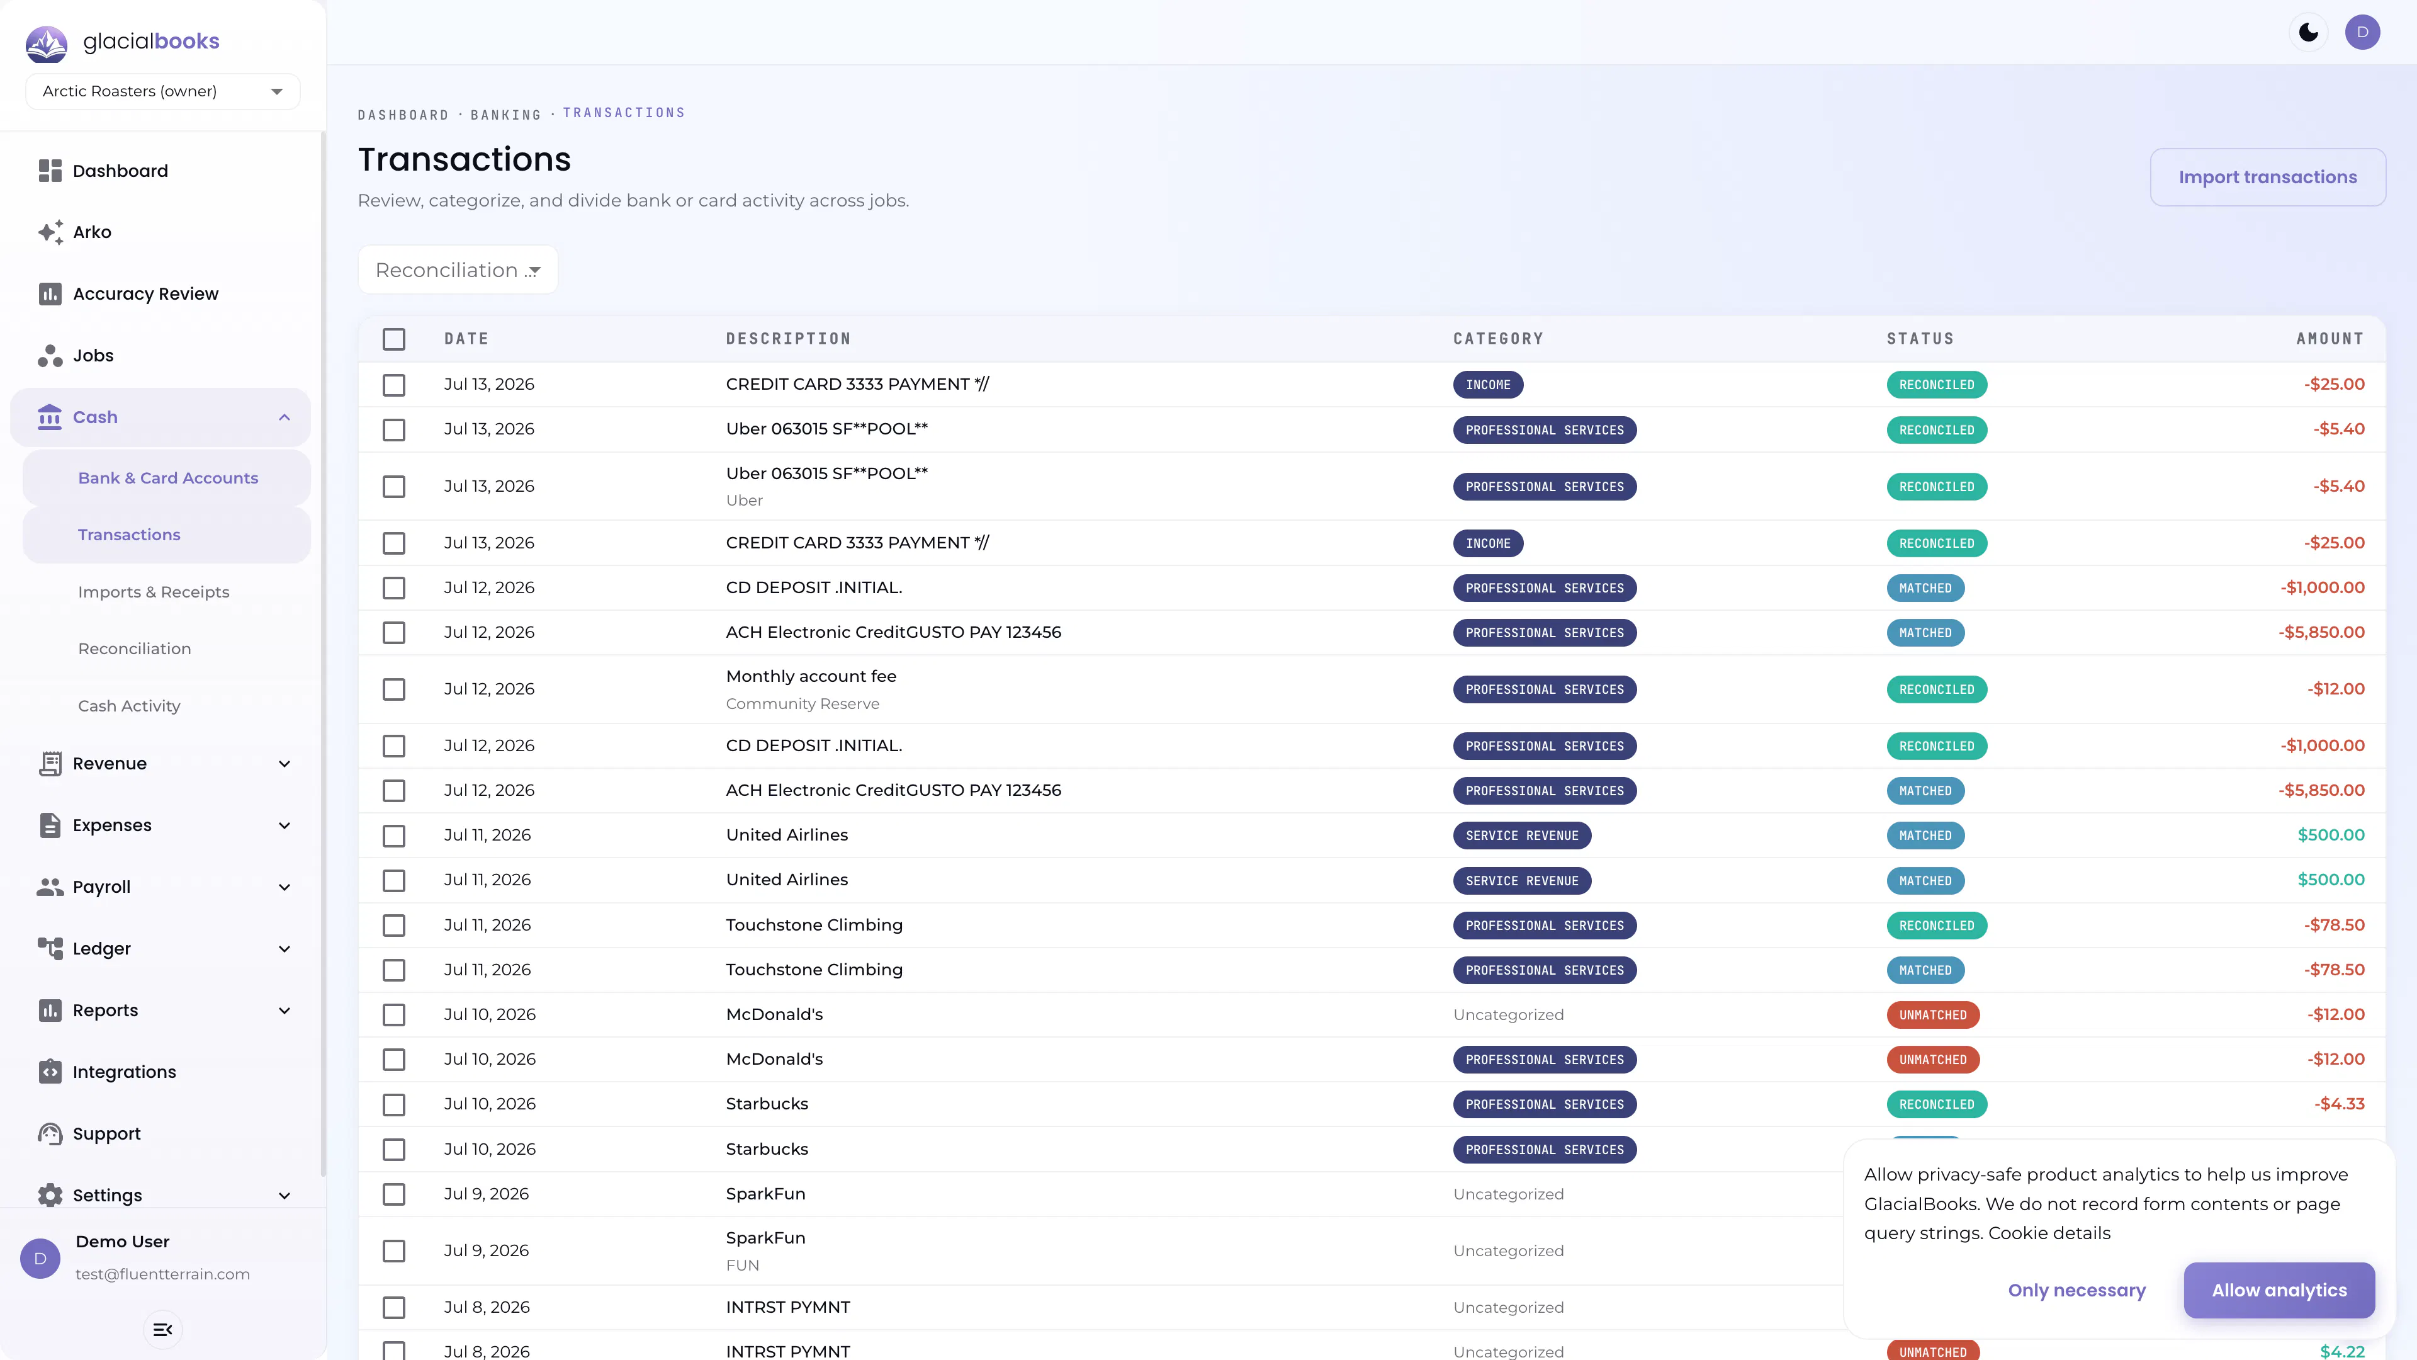Check the first Touchstone Climbing row
2417x1360 pixels.
coord(394,926)
